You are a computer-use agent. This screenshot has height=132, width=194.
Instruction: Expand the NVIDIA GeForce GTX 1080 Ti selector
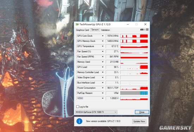(96, 112)
